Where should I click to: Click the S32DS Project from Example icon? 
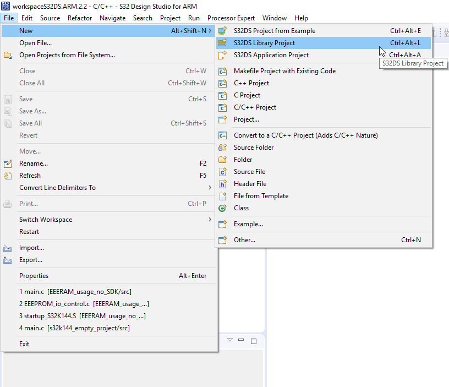222,31
